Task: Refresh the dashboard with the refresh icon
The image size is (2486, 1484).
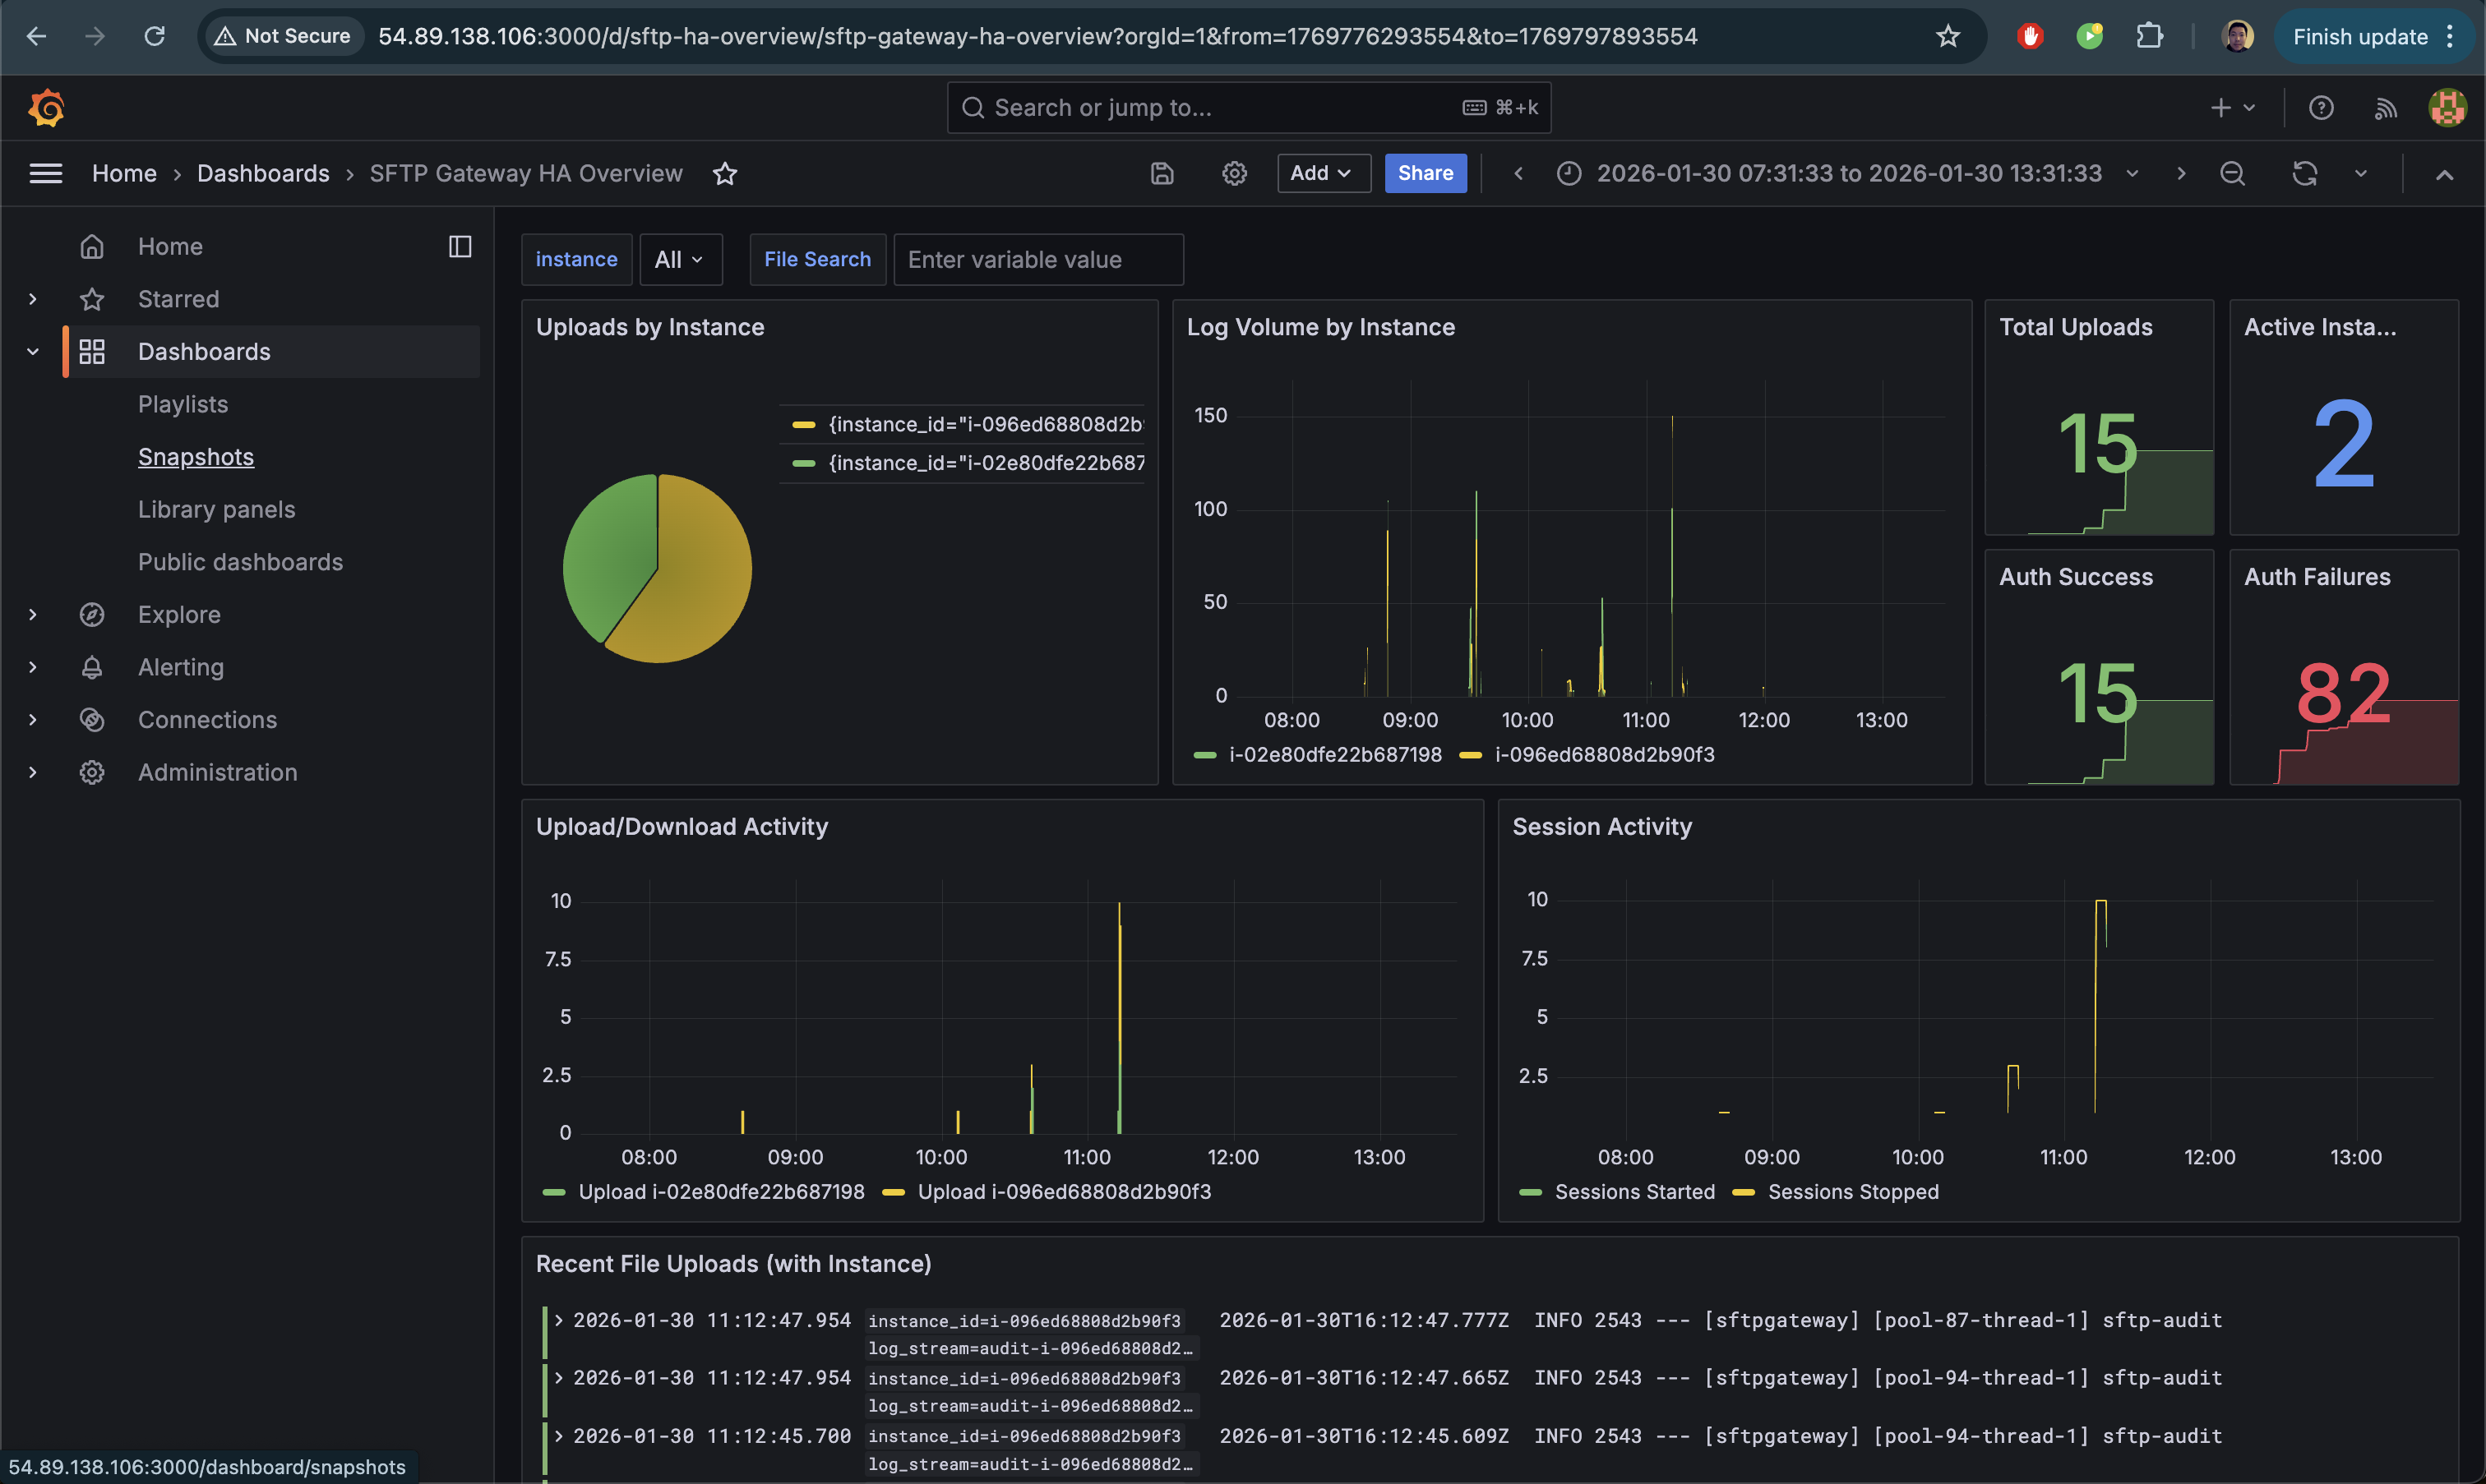Action: tap(2304, 173)
